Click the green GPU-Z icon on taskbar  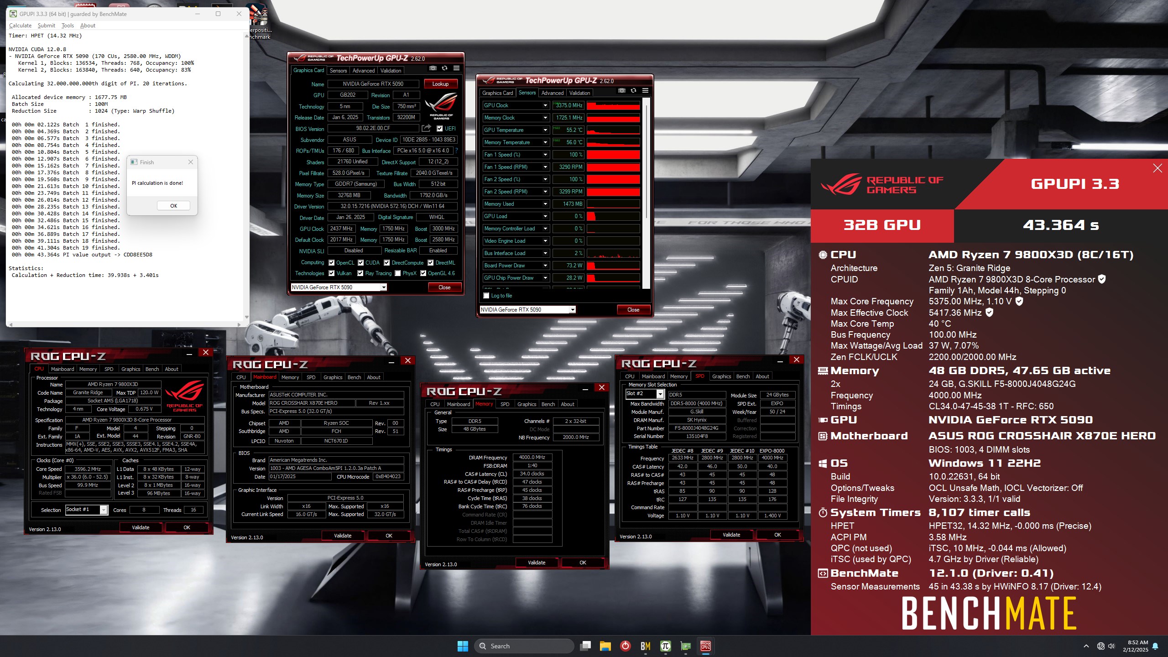pyautogui.click(x=686, y=646)
